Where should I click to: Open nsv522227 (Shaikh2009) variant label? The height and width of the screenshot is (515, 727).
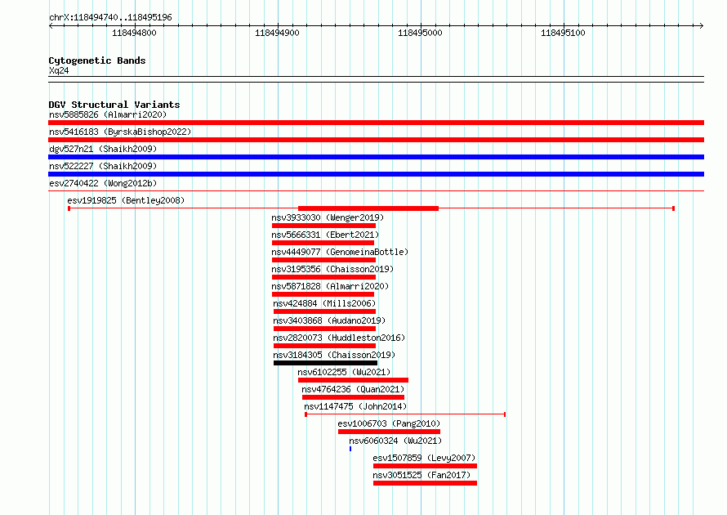103,166
